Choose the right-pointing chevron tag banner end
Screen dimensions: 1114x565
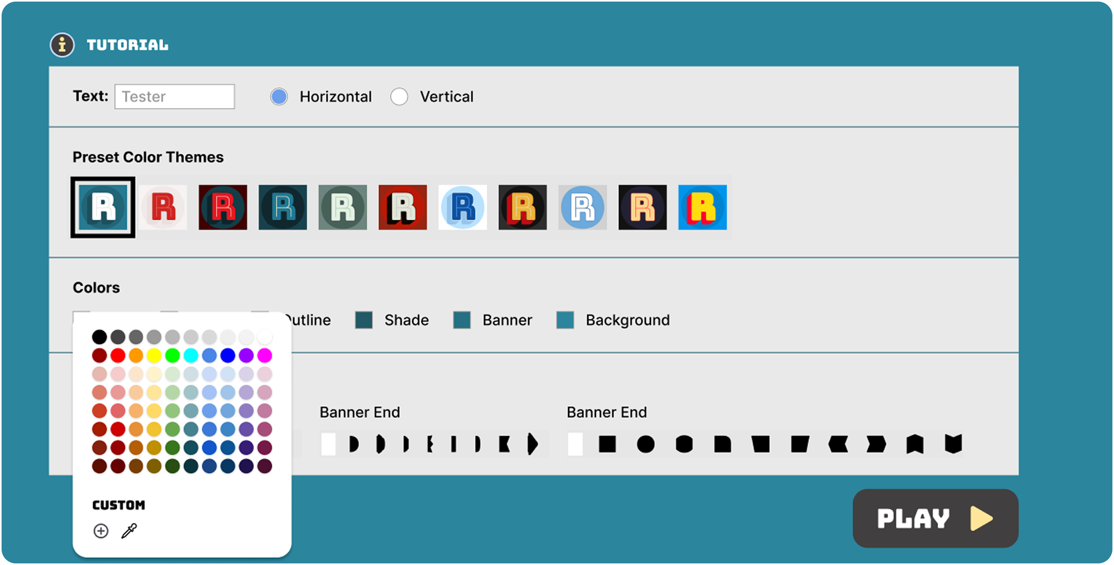[876, 444]
